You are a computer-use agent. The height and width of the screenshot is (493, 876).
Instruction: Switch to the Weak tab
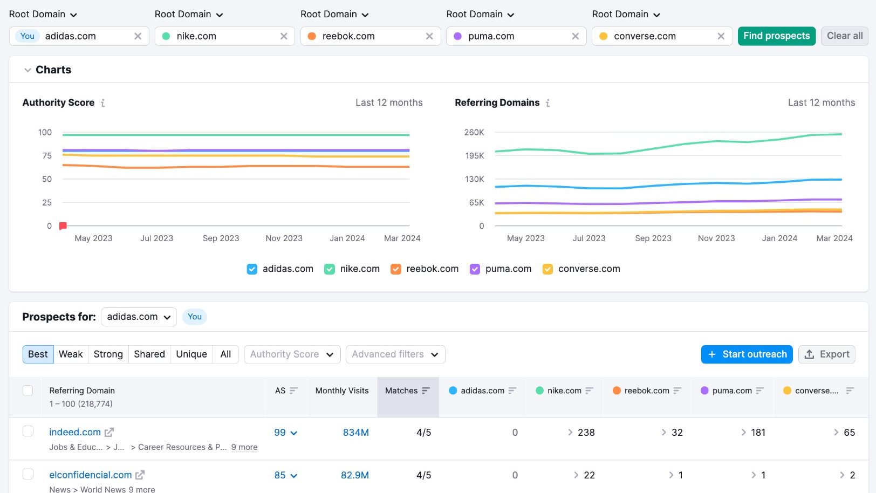click(x=71, y=354)
